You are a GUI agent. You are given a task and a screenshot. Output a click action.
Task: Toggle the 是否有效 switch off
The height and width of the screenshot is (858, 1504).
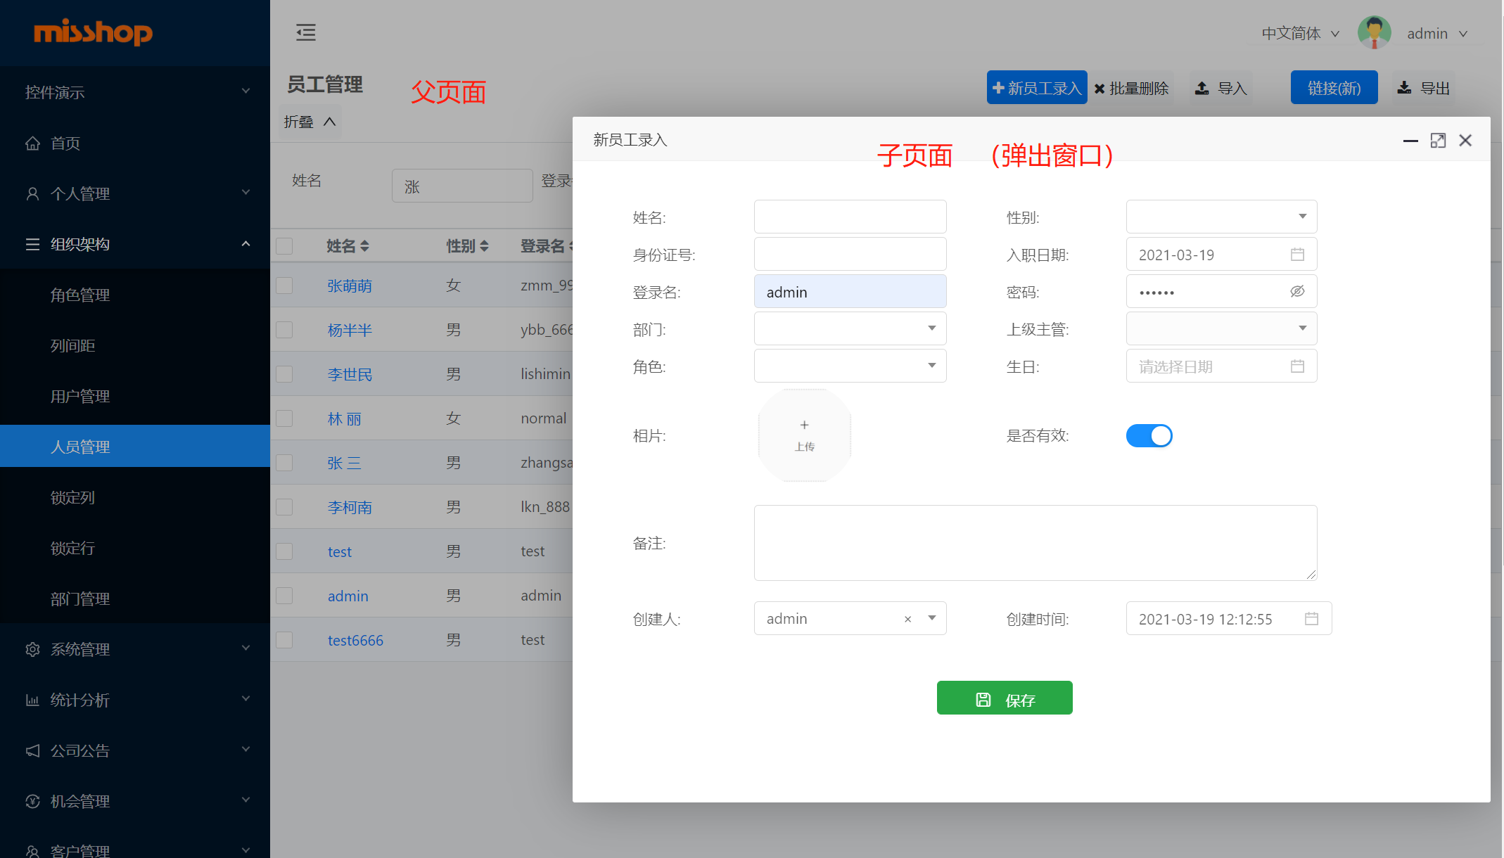click(1149, 436)
